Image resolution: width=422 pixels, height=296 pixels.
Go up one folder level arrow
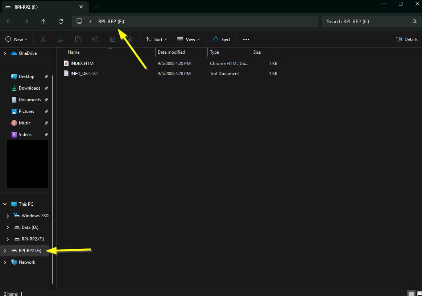(44, 21)
